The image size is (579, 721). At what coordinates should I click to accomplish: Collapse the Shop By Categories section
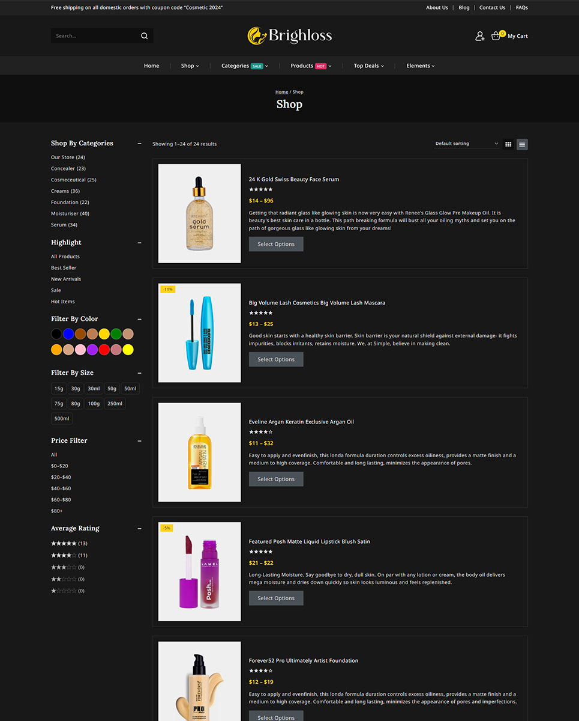140,144
